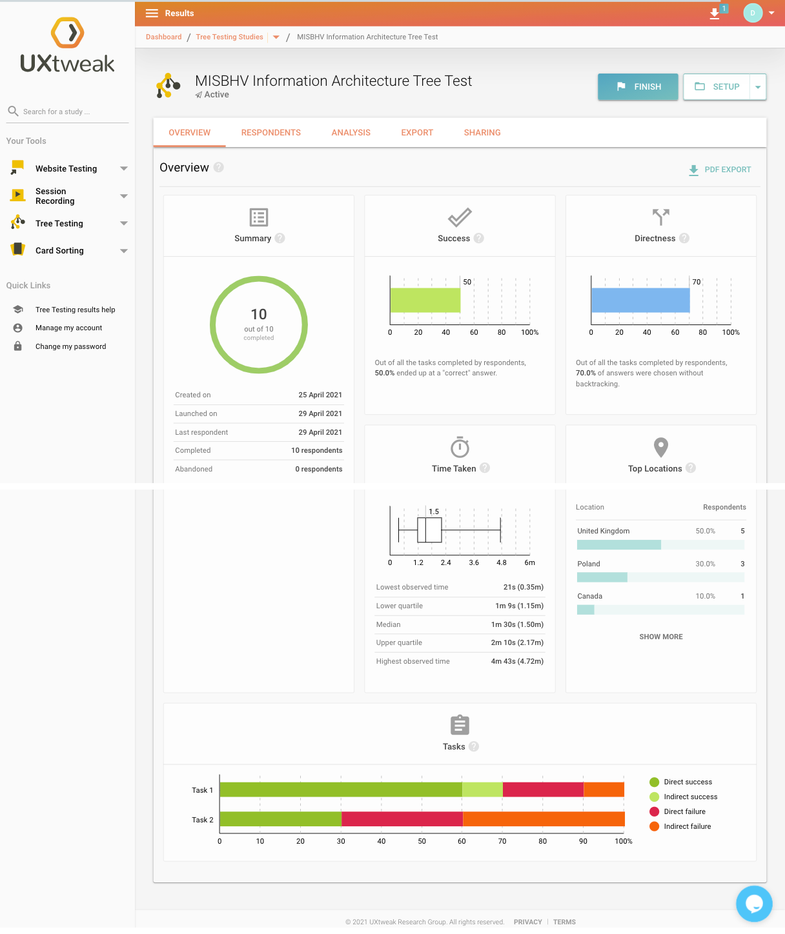The image size is (785, 934).
Task: Expand the Card Sorting menu
Action: click(124, 251)
